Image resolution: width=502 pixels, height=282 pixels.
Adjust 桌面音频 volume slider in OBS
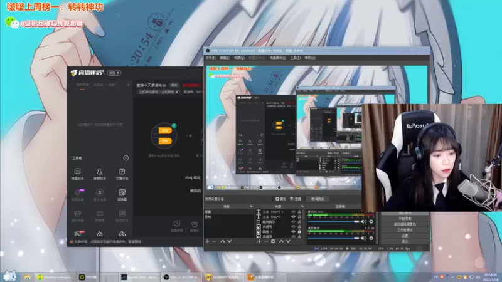(x=333, y=238)
